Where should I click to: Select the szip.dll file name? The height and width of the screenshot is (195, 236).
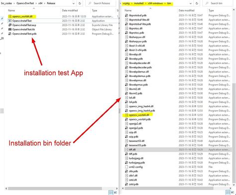point(133,132)
